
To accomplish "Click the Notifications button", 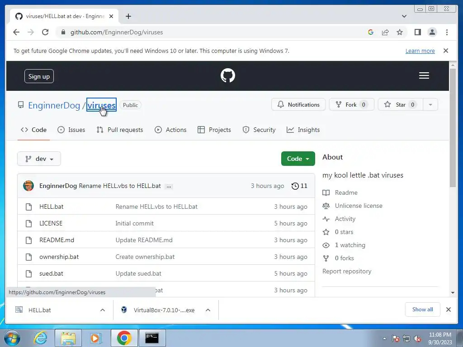I will coord(298,105).
